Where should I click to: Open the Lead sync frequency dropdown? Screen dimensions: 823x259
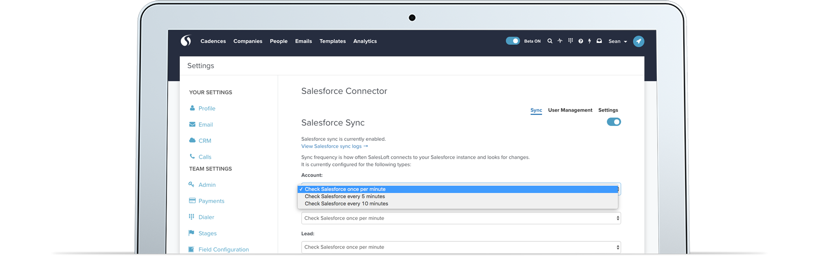click(x=460, y=247)
